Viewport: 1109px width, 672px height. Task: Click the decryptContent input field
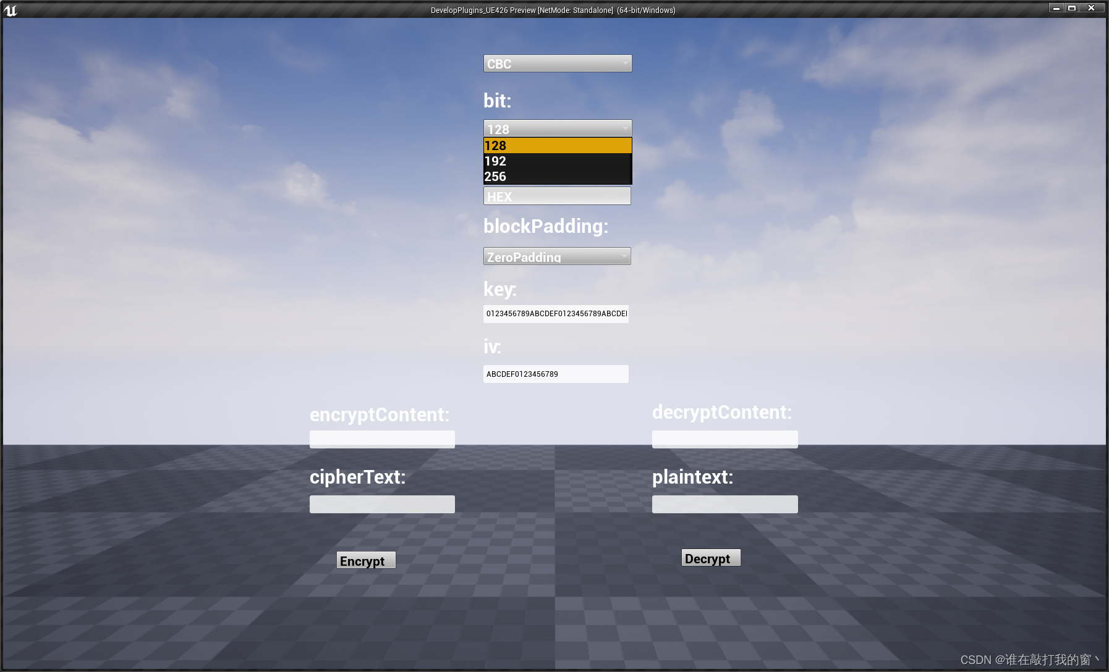point(724,439)
